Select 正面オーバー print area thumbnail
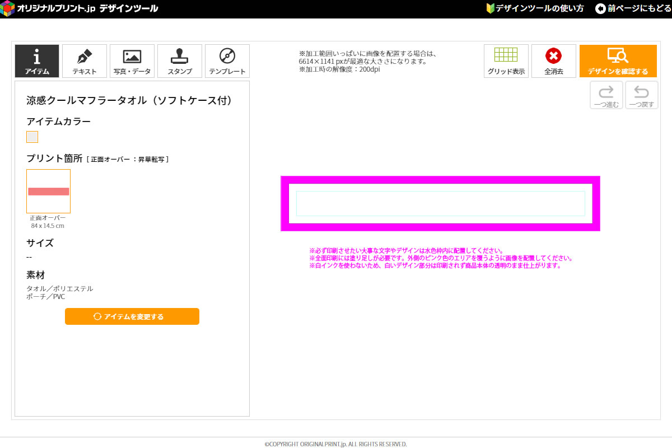 [x=48, y=191]
